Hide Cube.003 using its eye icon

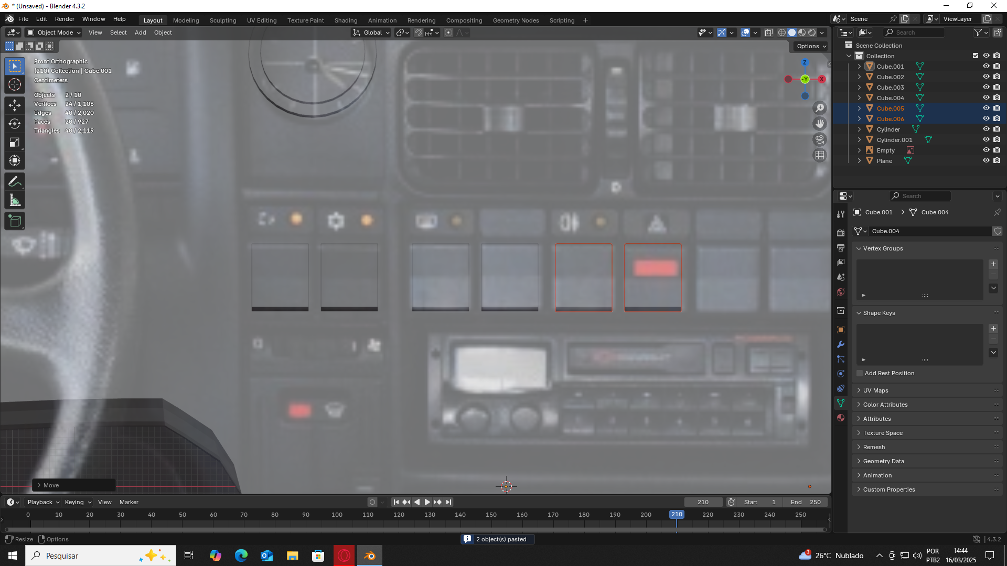pos(986,87)
